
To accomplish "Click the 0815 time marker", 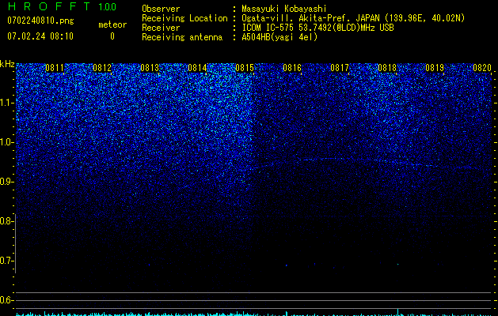I will [245, 68].
